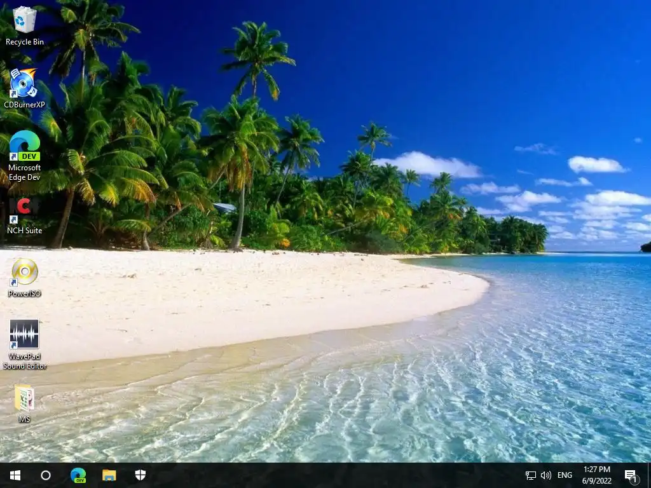Image resolution: width=651 pixels, height=488 pixels.
Task: Open the Windows Start menu
Action: 15,475
